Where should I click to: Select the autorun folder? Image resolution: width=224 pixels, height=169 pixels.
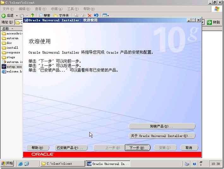point(10,38)
